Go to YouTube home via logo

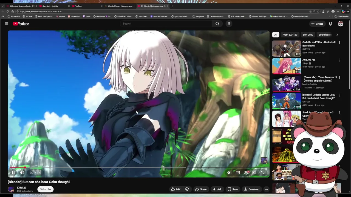click(21, 24)
